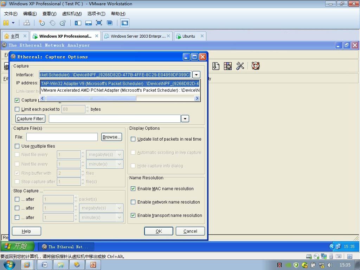Open Stop Capture minute(s) unit dropdown

click(101, 217)
